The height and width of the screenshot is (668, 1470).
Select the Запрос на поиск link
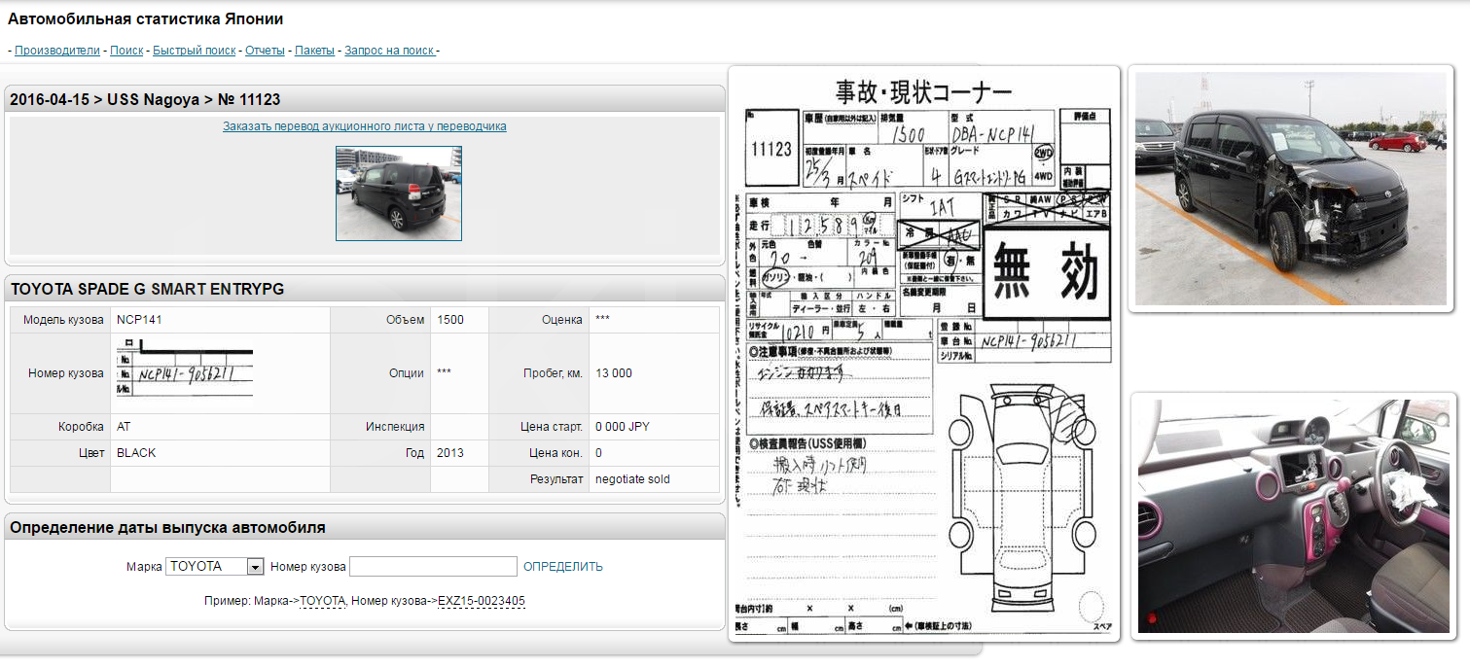click(x=389, y=51)
